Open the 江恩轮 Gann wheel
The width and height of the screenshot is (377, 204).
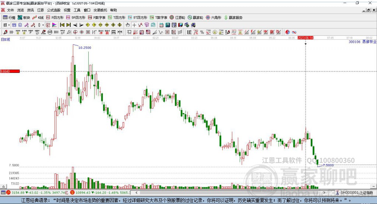point(177,18)
